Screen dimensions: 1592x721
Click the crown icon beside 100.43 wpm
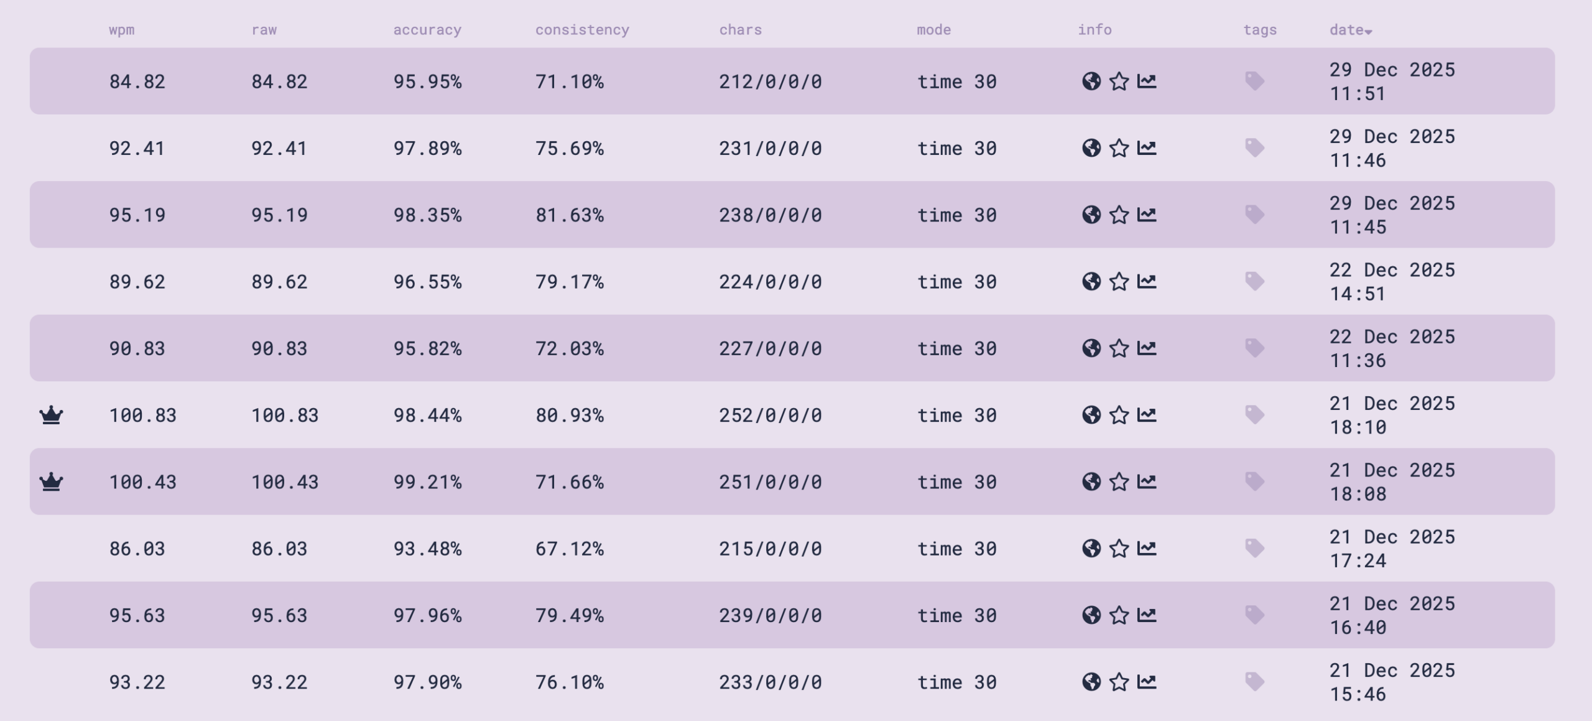tap(51, 481)
